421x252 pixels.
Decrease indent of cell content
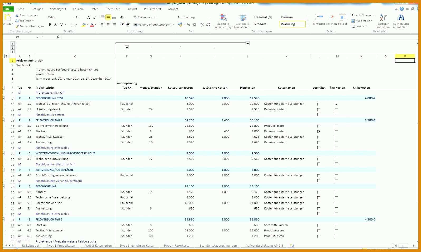pyautogui.click(x=122, y=25)
